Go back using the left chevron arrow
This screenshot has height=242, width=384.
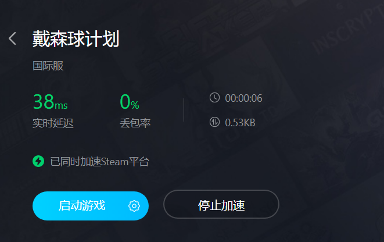tap(12, 38)
